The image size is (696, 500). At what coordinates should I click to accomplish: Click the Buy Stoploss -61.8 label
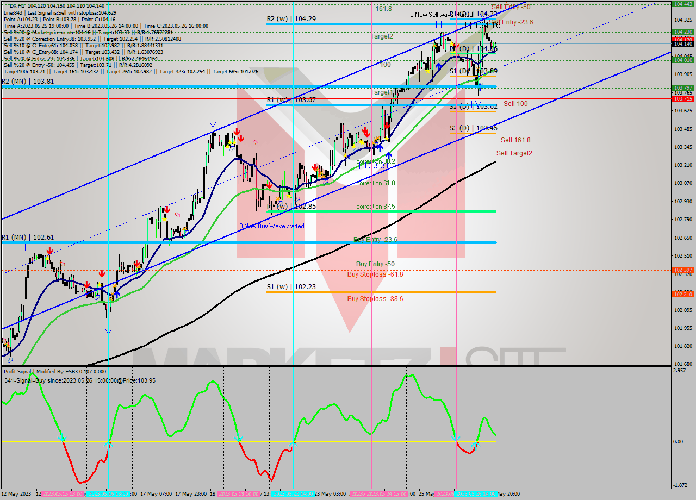coord(375,274)
